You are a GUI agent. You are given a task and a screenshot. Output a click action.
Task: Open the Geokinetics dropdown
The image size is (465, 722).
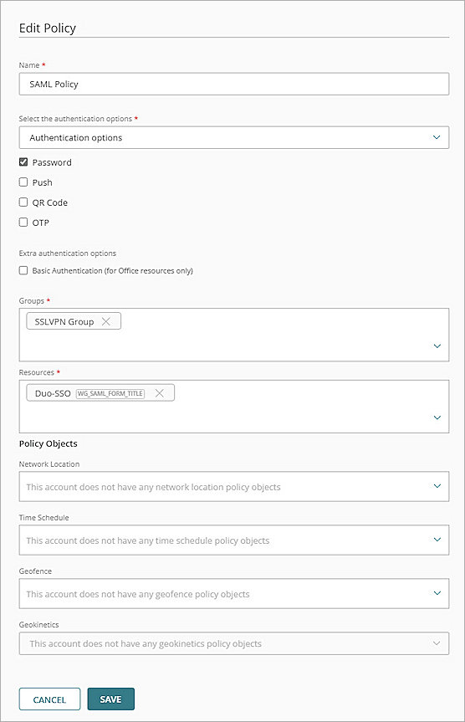(234, 643)
